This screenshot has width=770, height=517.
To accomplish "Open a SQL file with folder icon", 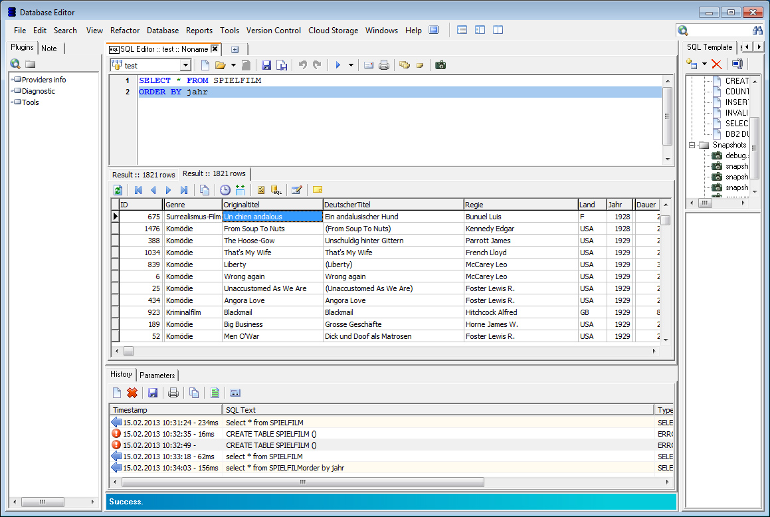I will point(220,65).
